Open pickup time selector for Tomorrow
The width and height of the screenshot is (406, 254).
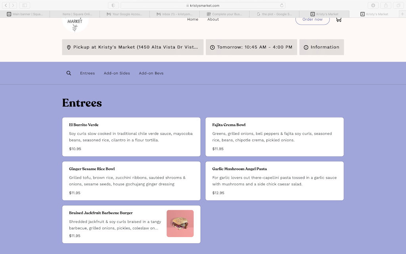pos(251,47)
